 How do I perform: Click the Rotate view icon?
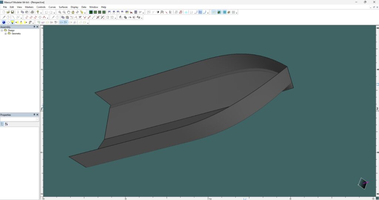pos(77,12)
